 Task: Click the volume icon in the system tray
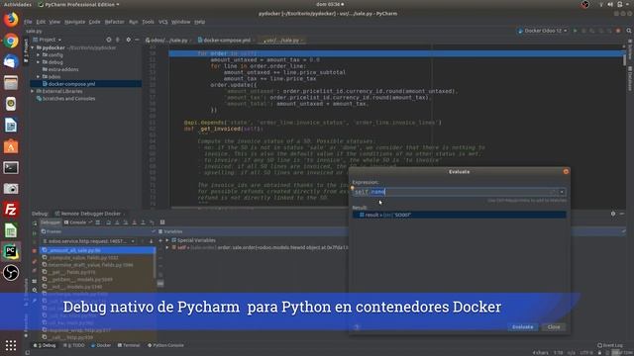[610, 4]
